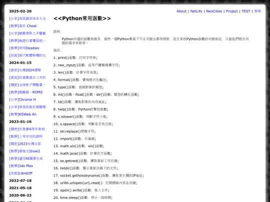The height and width of the screenshot is (202, 270).
Task: Open the [技術] post under 2025-02-20
Action: [27, 55]
